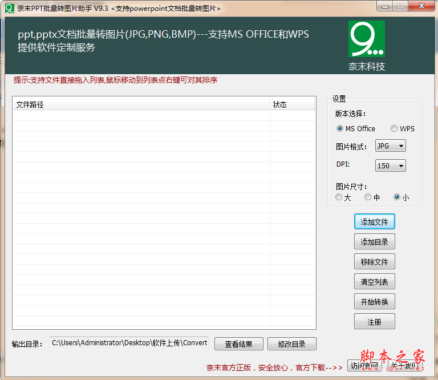
Task: Open registration via the 注册 button
Action: pyautogui.click(x=374, y=322)
